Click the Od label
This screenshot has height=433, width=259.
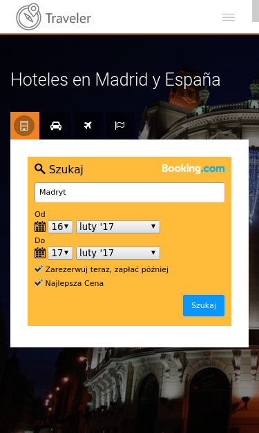tap(40, 214)
